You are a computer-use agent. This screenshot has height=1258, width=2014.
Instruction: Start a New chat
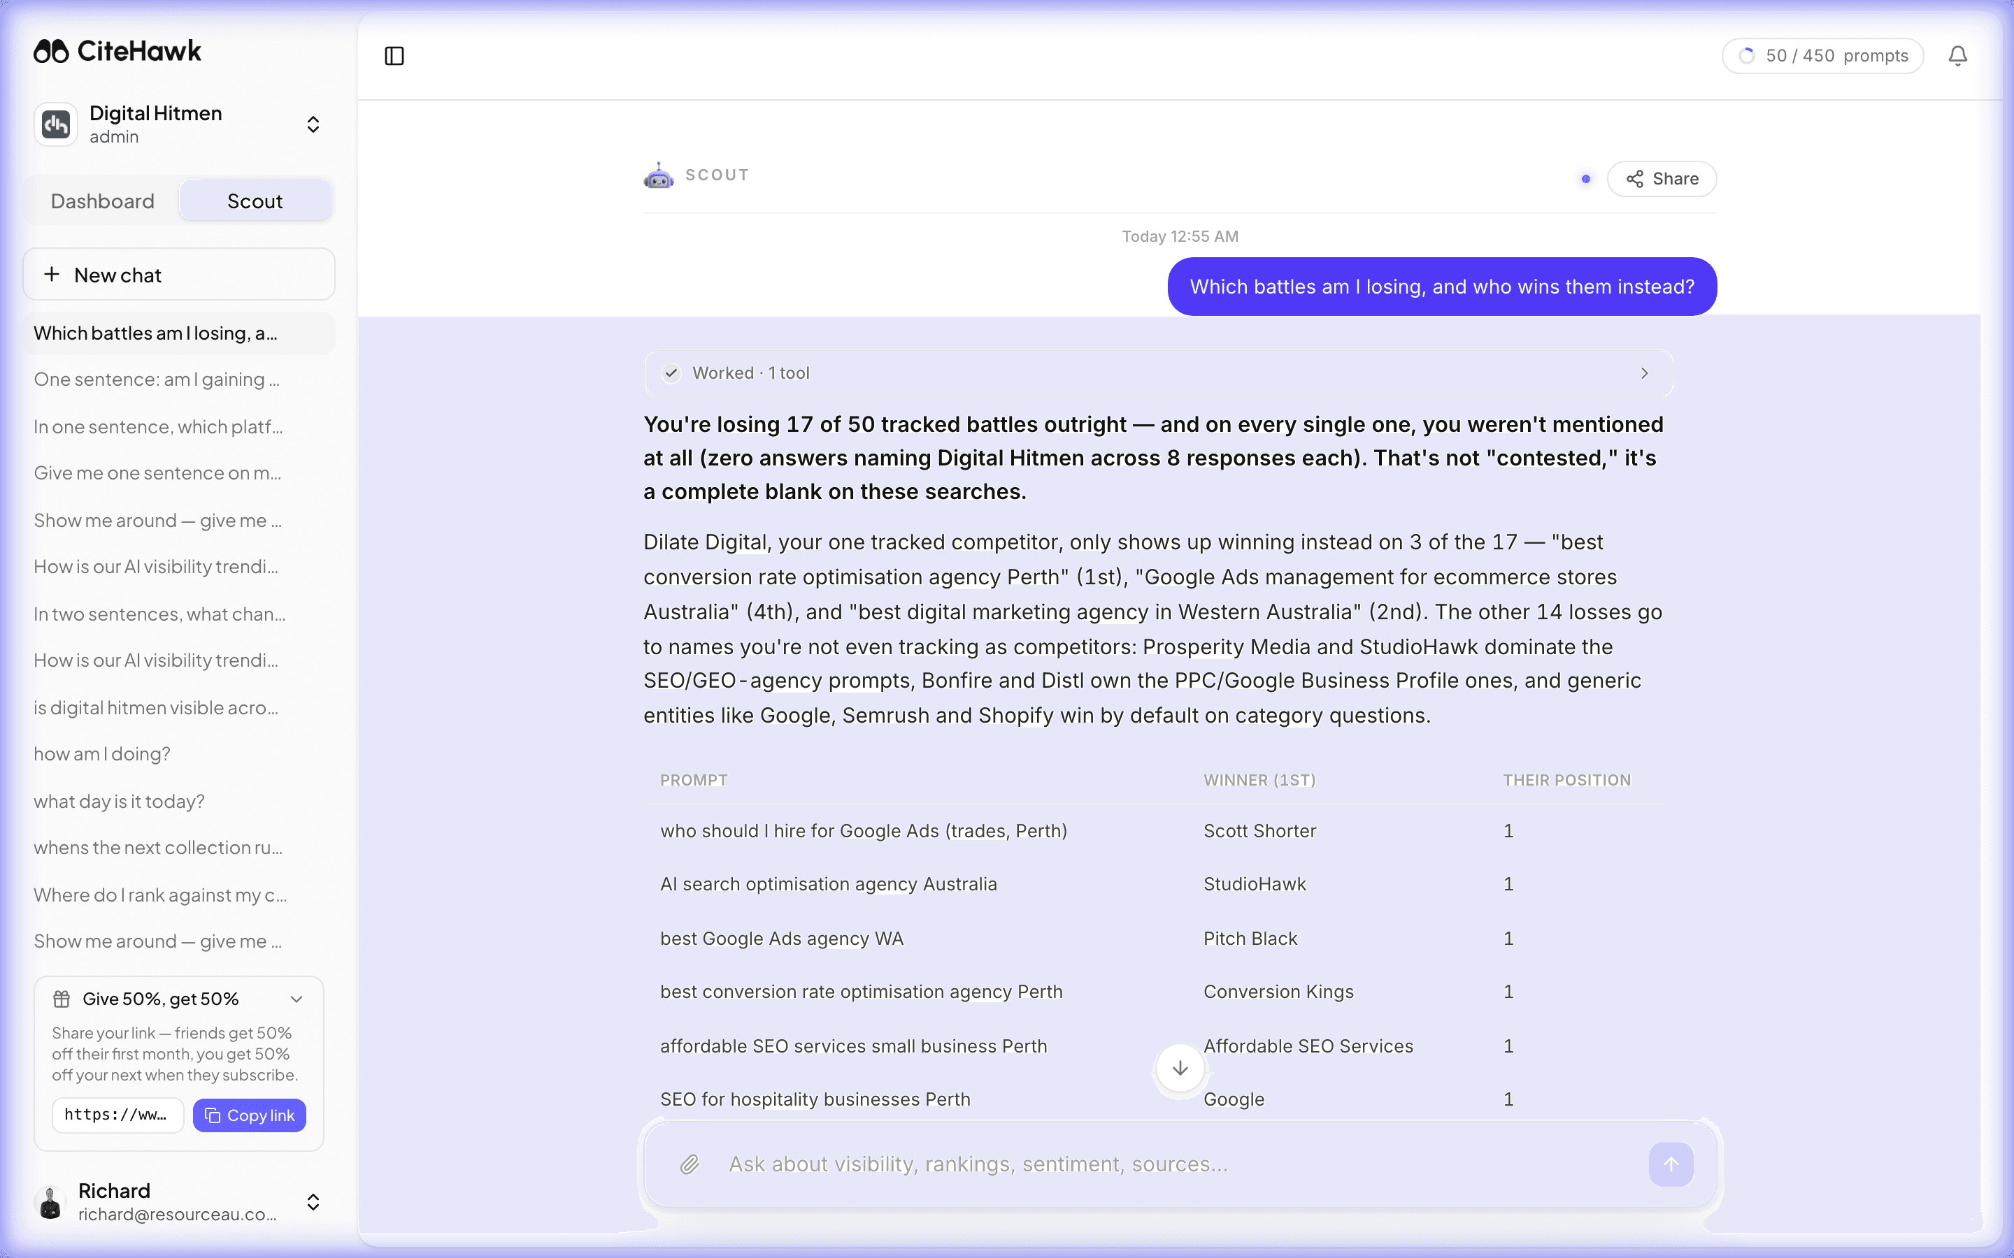click(179, 275)
